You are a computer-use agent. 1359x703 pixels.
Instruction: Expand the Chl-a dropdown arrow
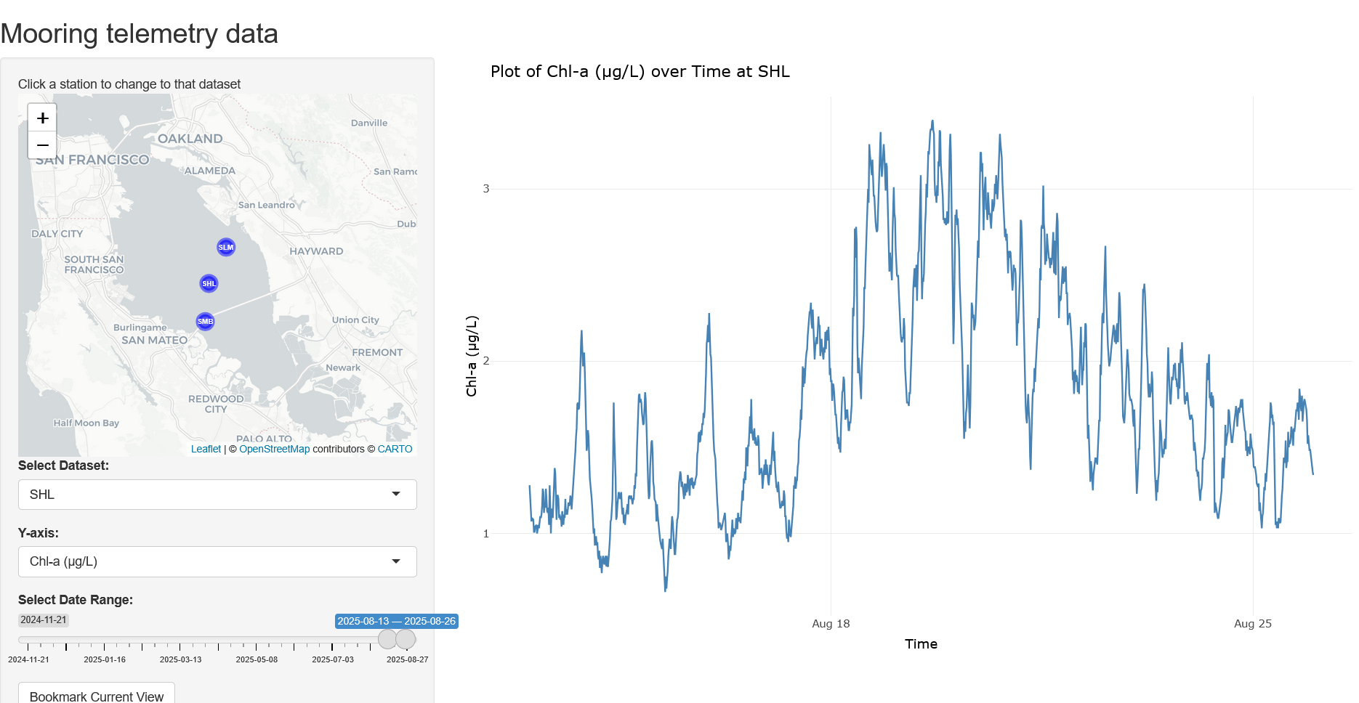tap(397, 561)
